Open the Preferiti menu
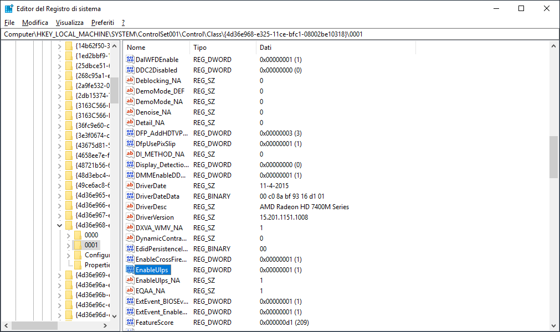This screenshot has width=560, height=332. (102, 22)
